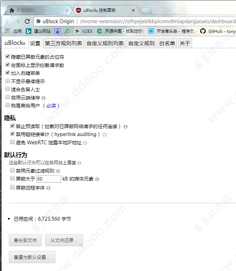Open the 开发者头条 bookmark
This screenshot has width=236, height=271.
tap(172, 31)
